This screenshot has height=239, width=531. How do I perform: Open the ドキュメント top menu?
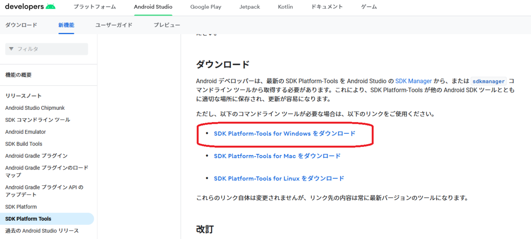click(x=327, y=7)
